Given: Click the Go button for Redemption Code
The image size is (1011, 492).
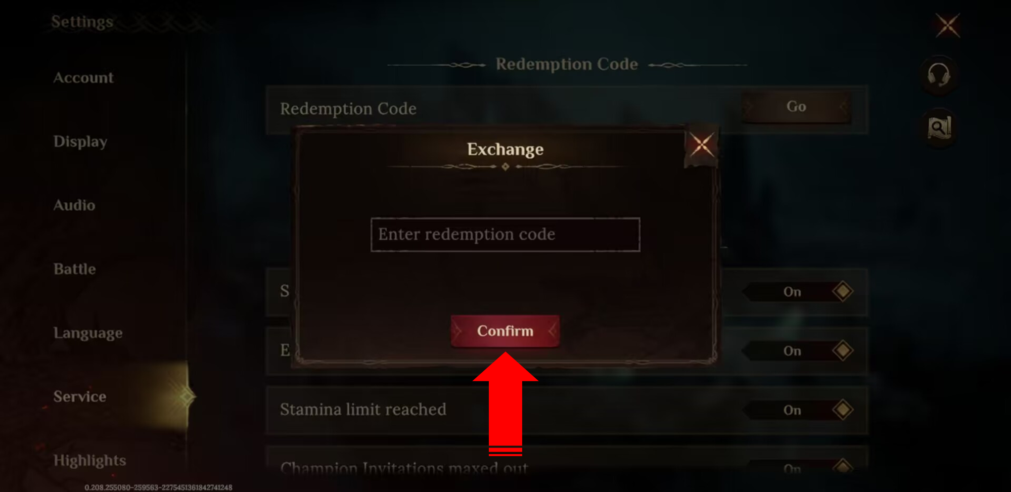Looking at the screenshot, I should (796, 107).
